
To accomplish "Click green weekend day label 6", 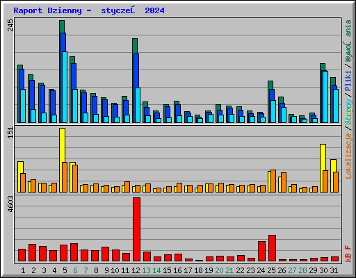I will click(75, 270).
